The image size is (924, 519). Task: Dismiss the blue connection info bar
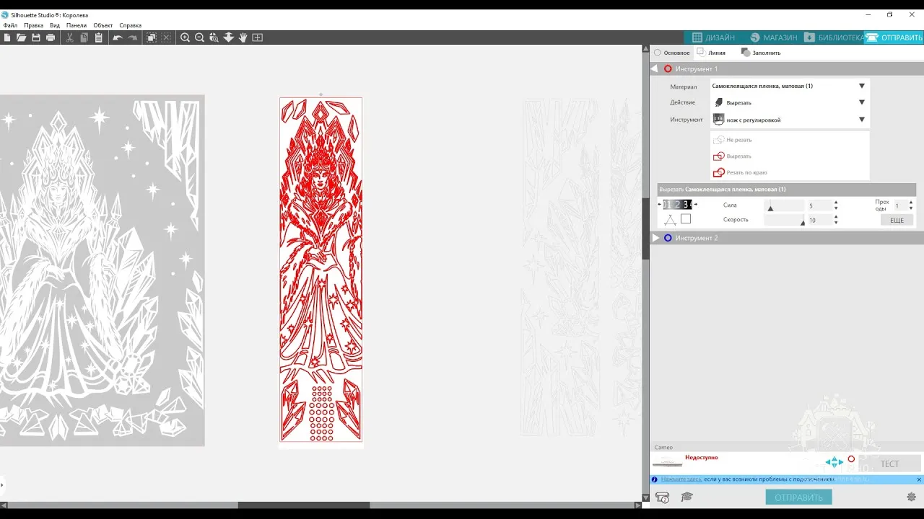[919, 479]
